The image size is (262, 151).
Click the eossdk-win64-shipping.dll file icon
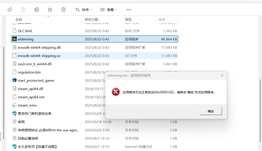click(14, 47)
